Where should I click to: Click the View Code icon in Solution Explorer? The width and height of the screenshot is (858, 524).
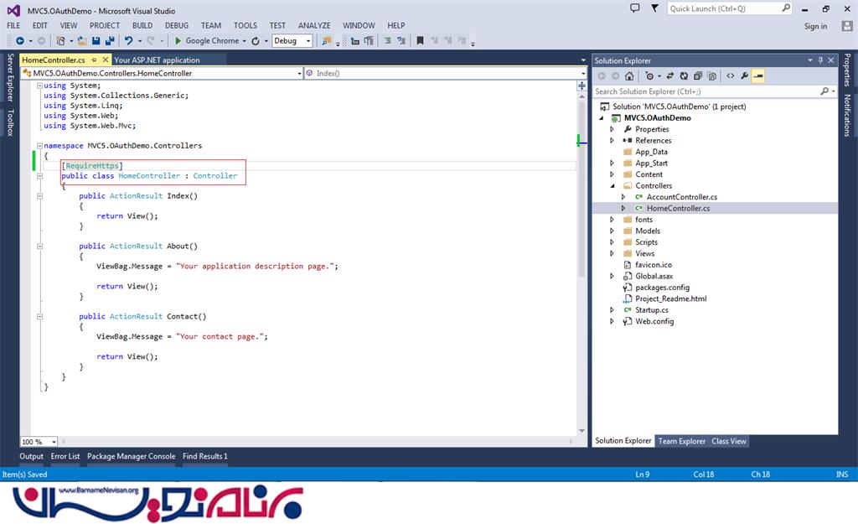click(731, 75)
